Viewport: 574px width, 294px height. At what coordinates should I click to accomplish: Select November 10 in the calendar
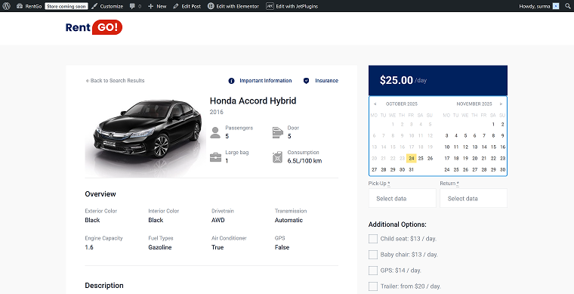click(447, 147)
